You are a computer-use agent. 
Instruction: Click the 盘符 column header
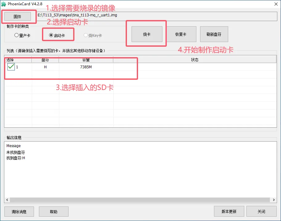[x=45, y=60]
